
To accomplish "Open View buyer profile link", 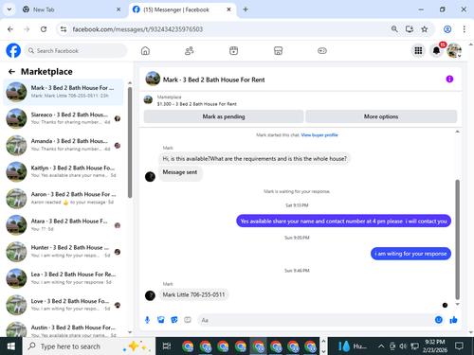I will click(x=319, y=135).
